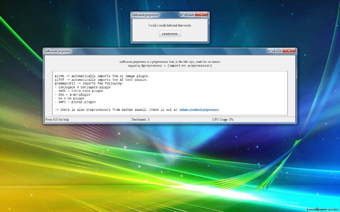Minimize the large preprocess documentation window
Viewport: 340px width, 212px height.
tap(270, 51)
